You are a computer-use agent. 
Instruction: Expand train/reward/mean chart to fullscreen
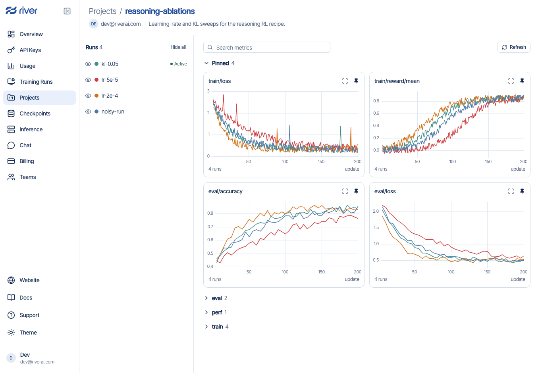511,81
